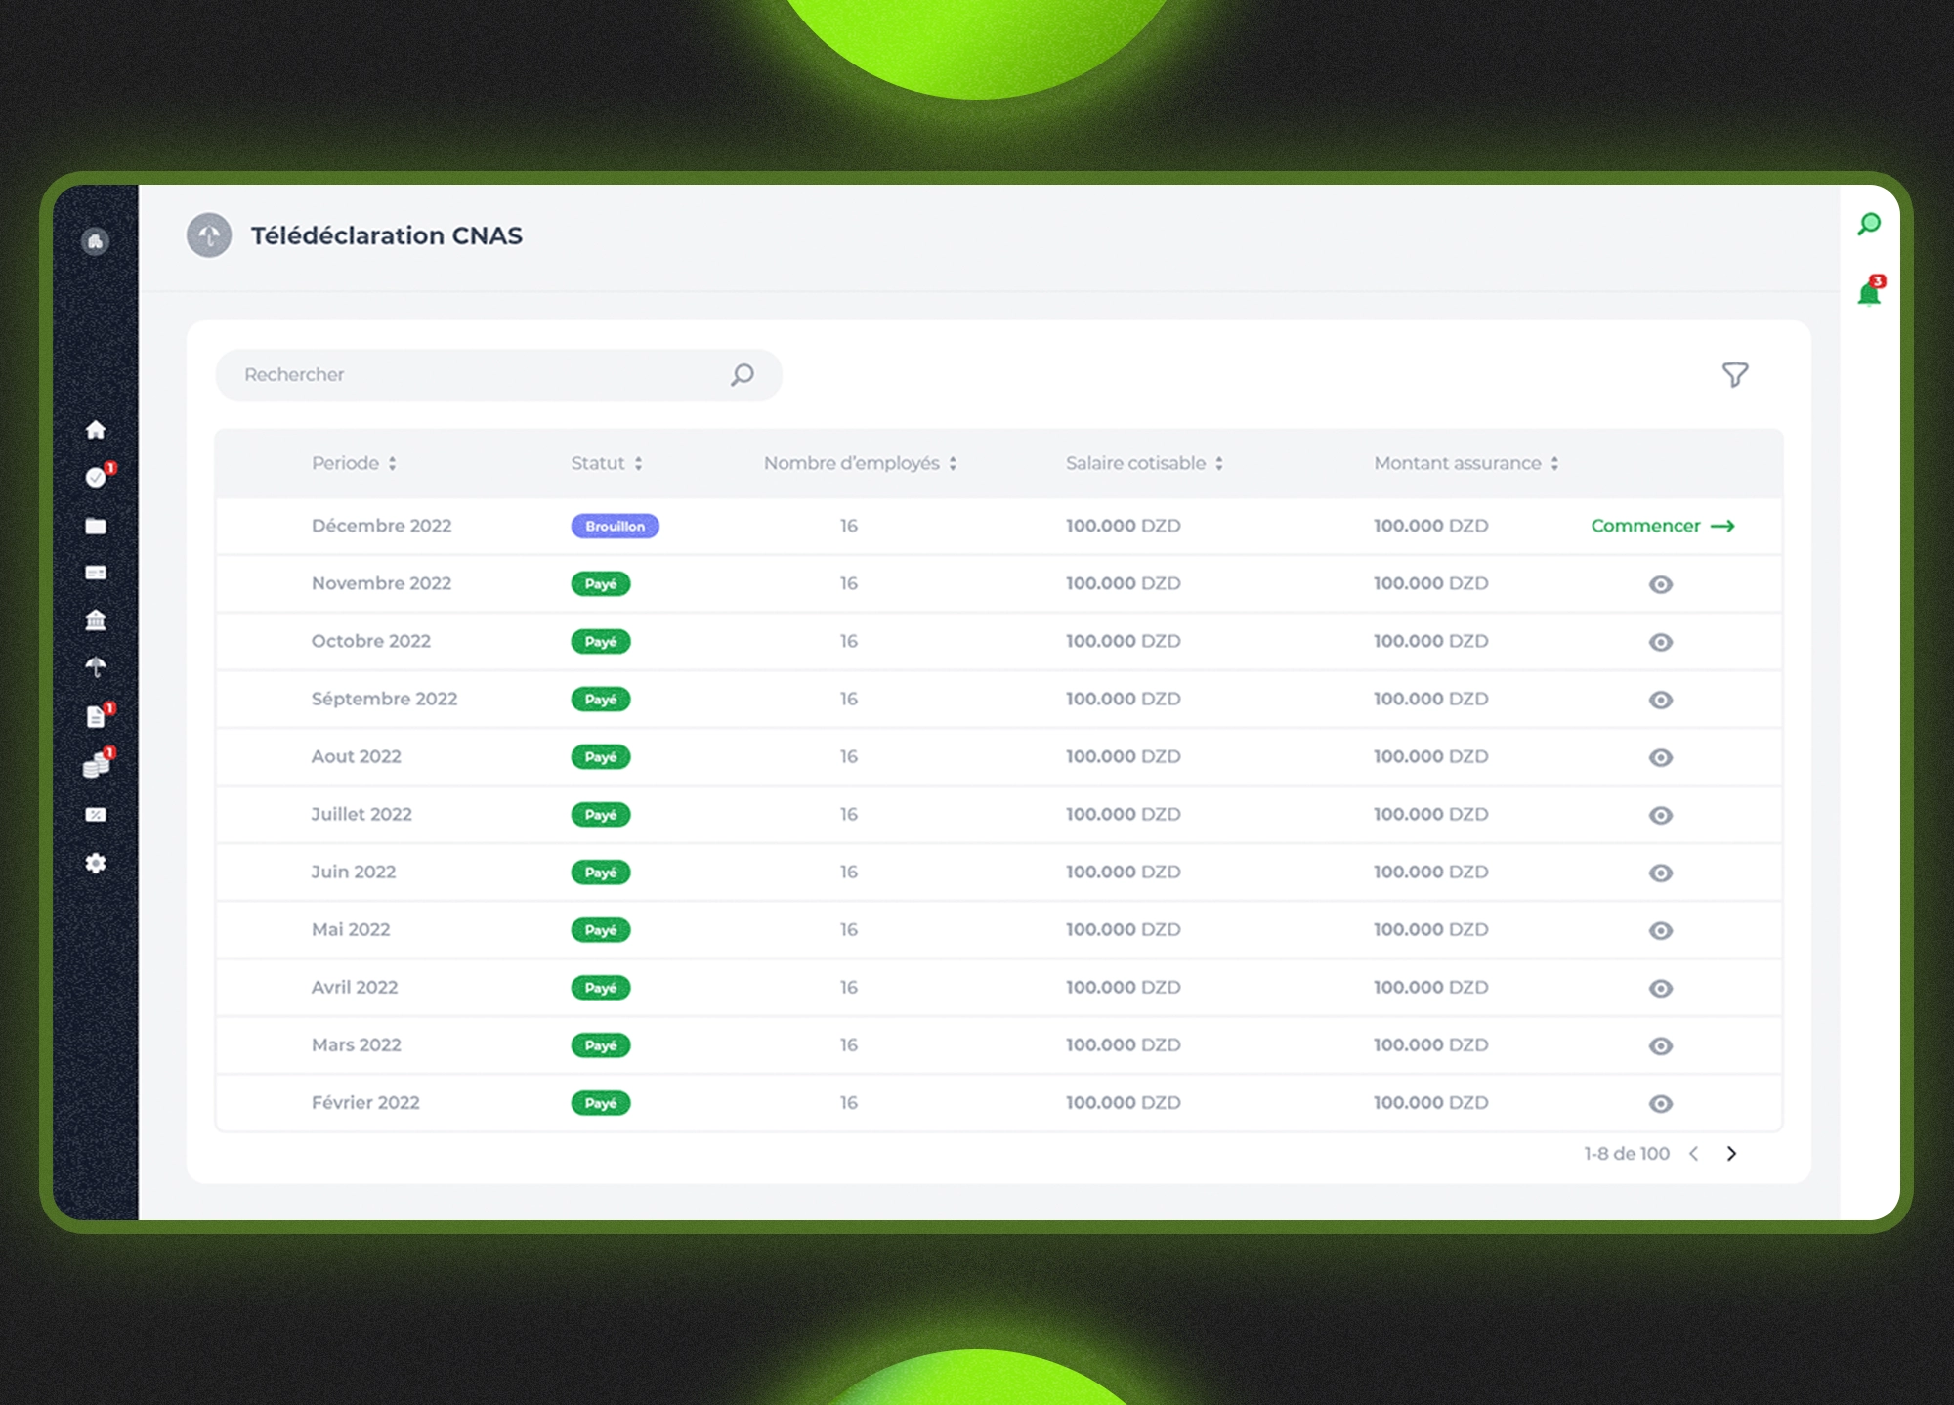Click the Payé badge for Aout 2022

tap(601, 757)
